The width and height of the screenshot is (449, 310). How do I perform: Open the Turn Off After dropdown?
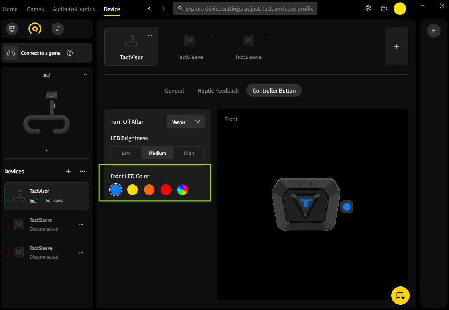[185, 121]
